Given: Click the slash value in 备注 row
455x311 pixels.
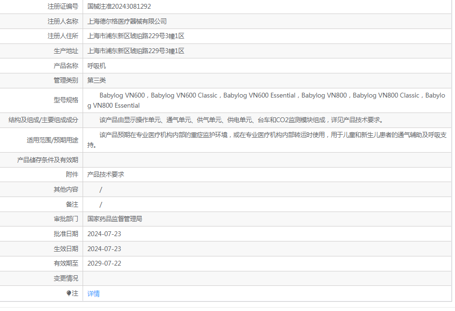Looking at the screenshot, I should tap(100, 205).
